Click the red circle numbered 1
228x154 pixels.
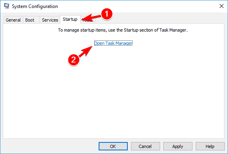pyautogui.click(x=107, y=14)
